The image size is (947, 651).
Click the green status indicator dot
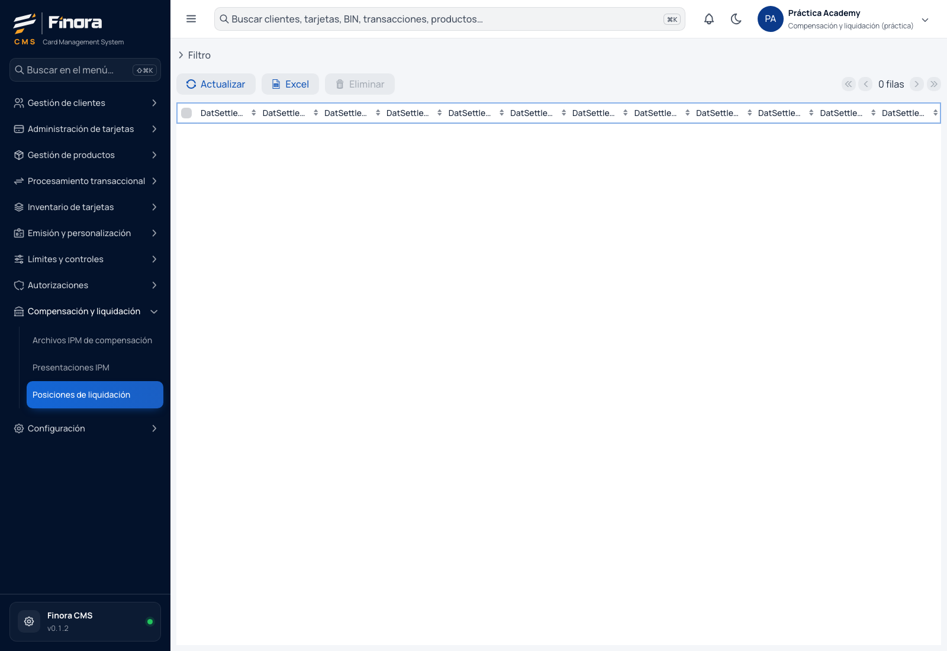pos(150,621)
